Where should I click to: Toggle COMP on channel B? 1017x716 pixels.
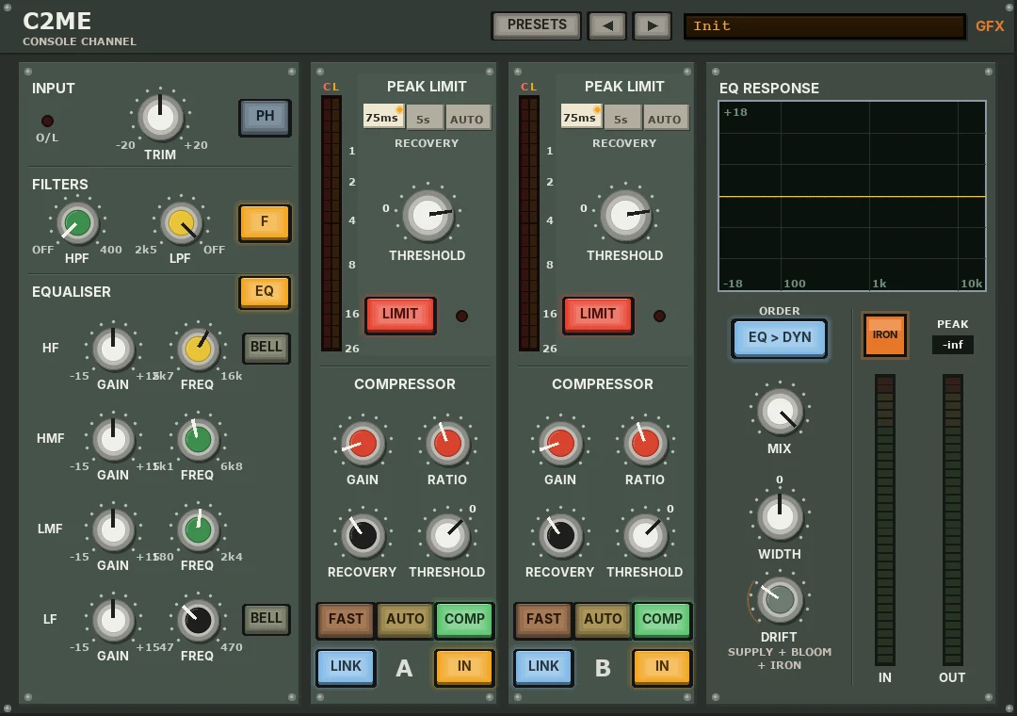point(662,620)
